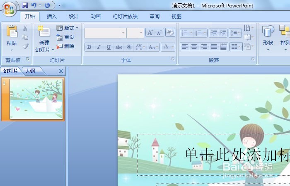Align text left
Image resolution: width=290 pixels, height=186 pixels.
click(x=185, y=47)
